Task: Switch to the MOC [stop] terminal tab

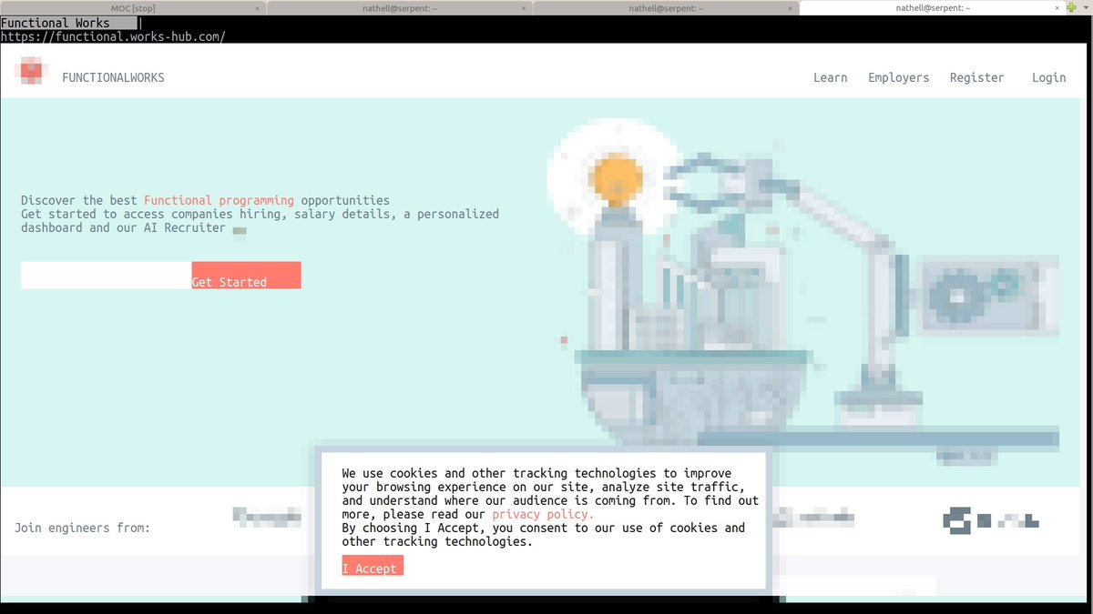Action: click(133, 7)
